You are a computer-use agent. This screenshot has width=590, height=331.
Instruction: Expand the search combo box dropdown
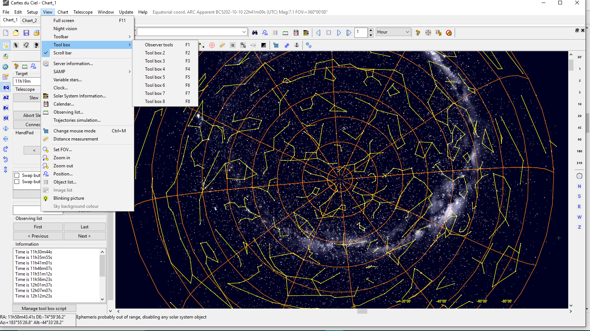point(244,32)
